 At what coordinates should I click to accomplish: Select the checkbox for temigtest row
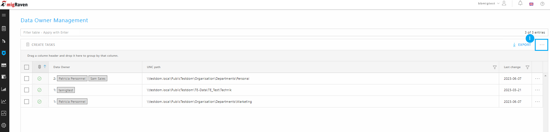[27, 90]
